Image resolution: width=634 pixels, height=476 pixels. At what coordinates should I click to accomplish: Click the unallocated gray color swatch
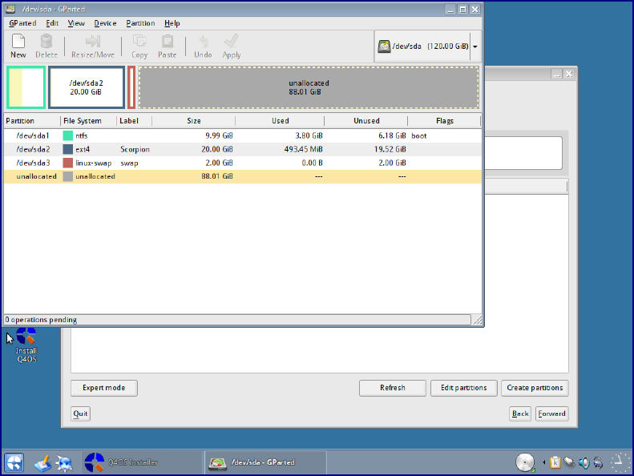point(67,176)
